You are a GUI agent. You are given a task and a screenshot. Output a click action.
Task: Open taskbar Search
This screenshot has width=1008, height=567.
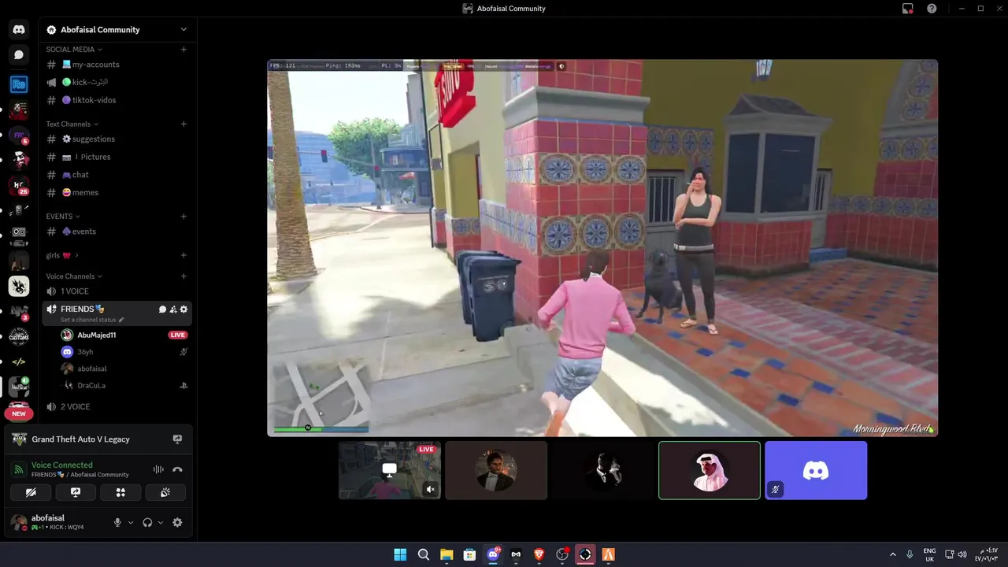point(423,554)
